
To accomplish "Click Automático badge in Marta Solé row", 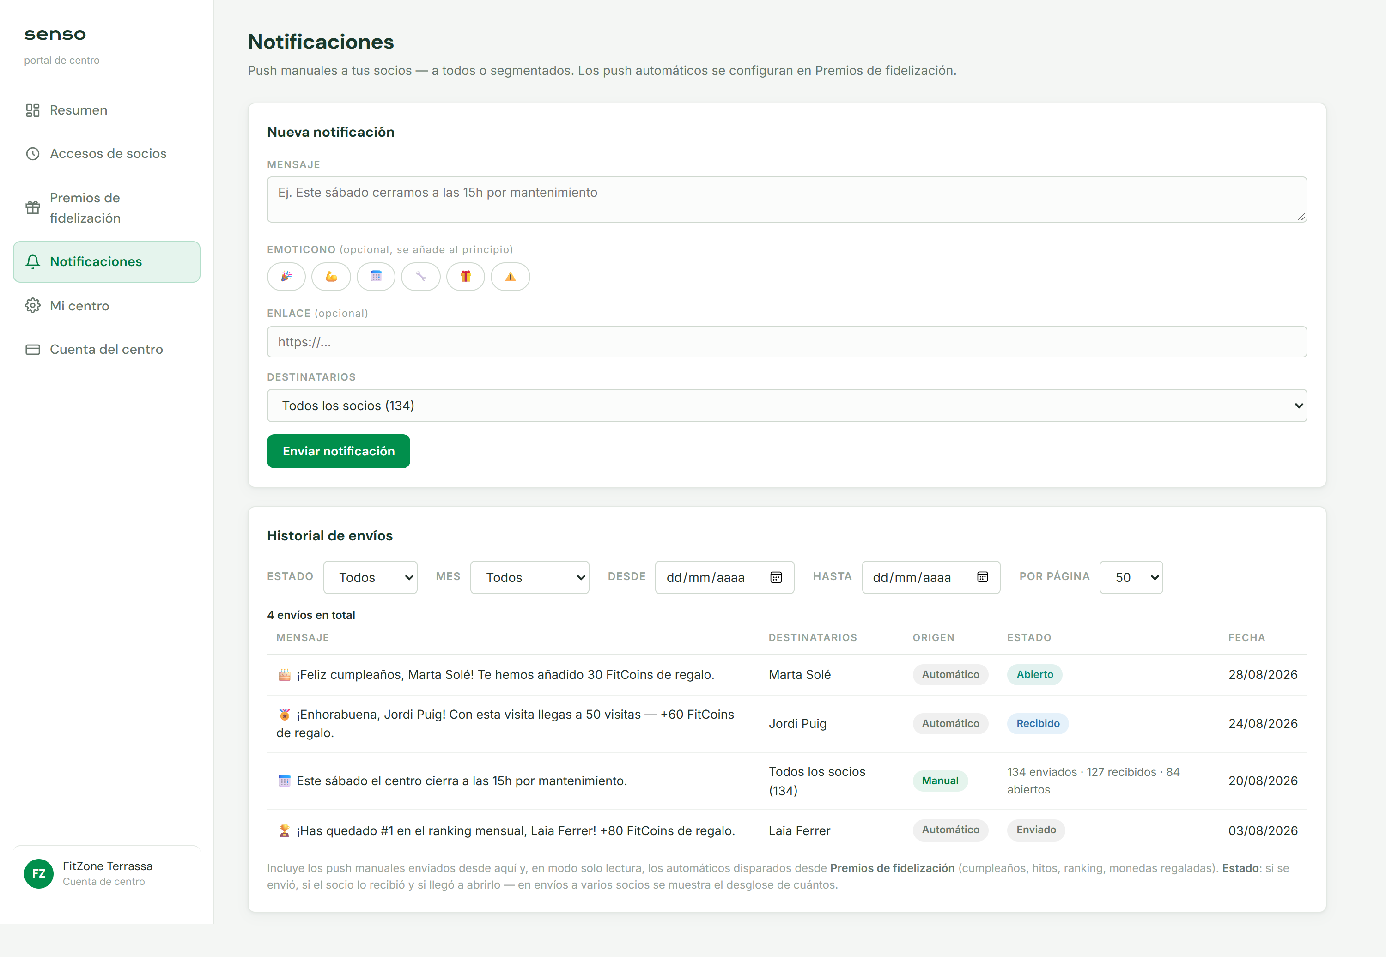I will [950, 675].
